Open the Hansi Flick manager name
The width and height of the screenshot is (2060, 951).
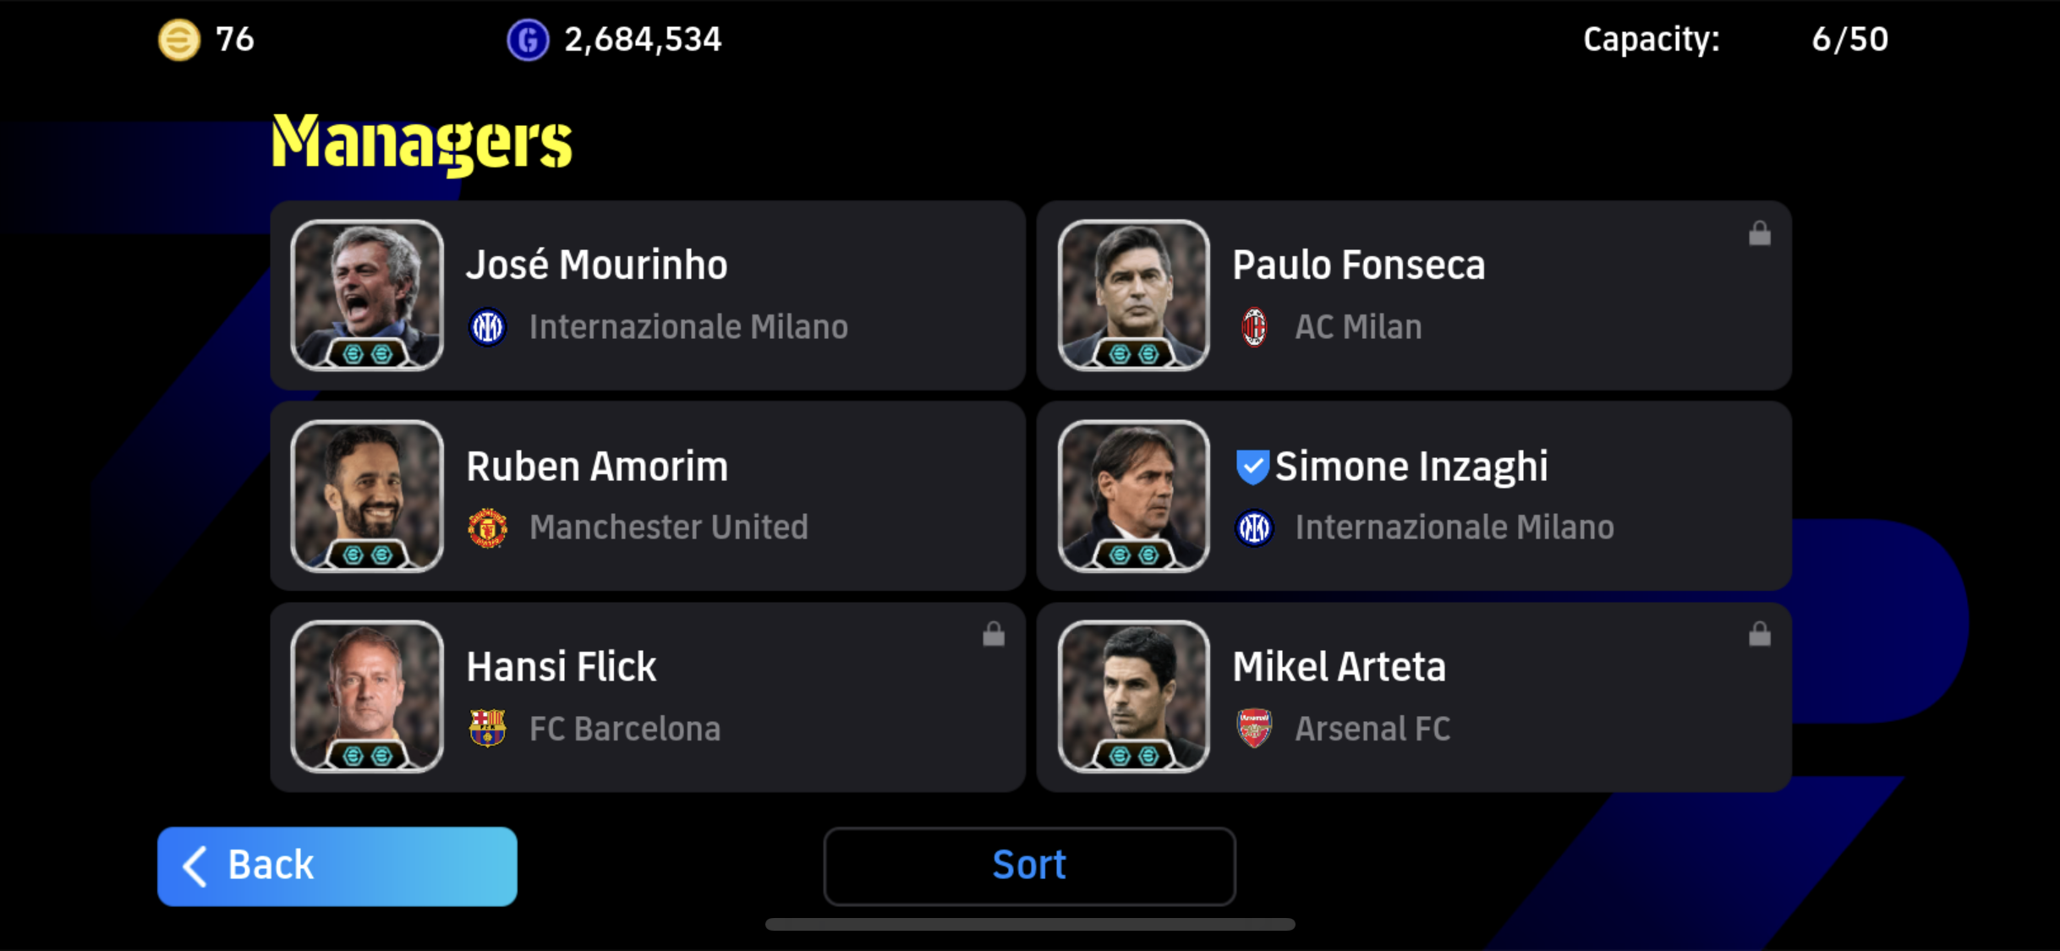[562, 667]
